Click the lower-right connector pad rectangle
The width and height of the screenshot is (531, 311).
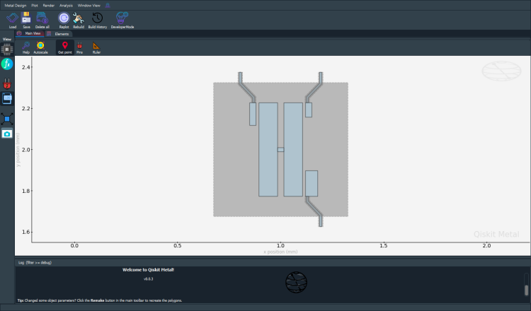312,183
